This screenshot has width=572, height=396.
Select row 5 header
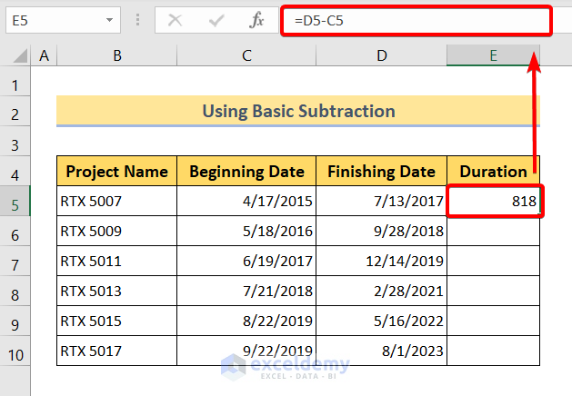click(x=15, y=201)
